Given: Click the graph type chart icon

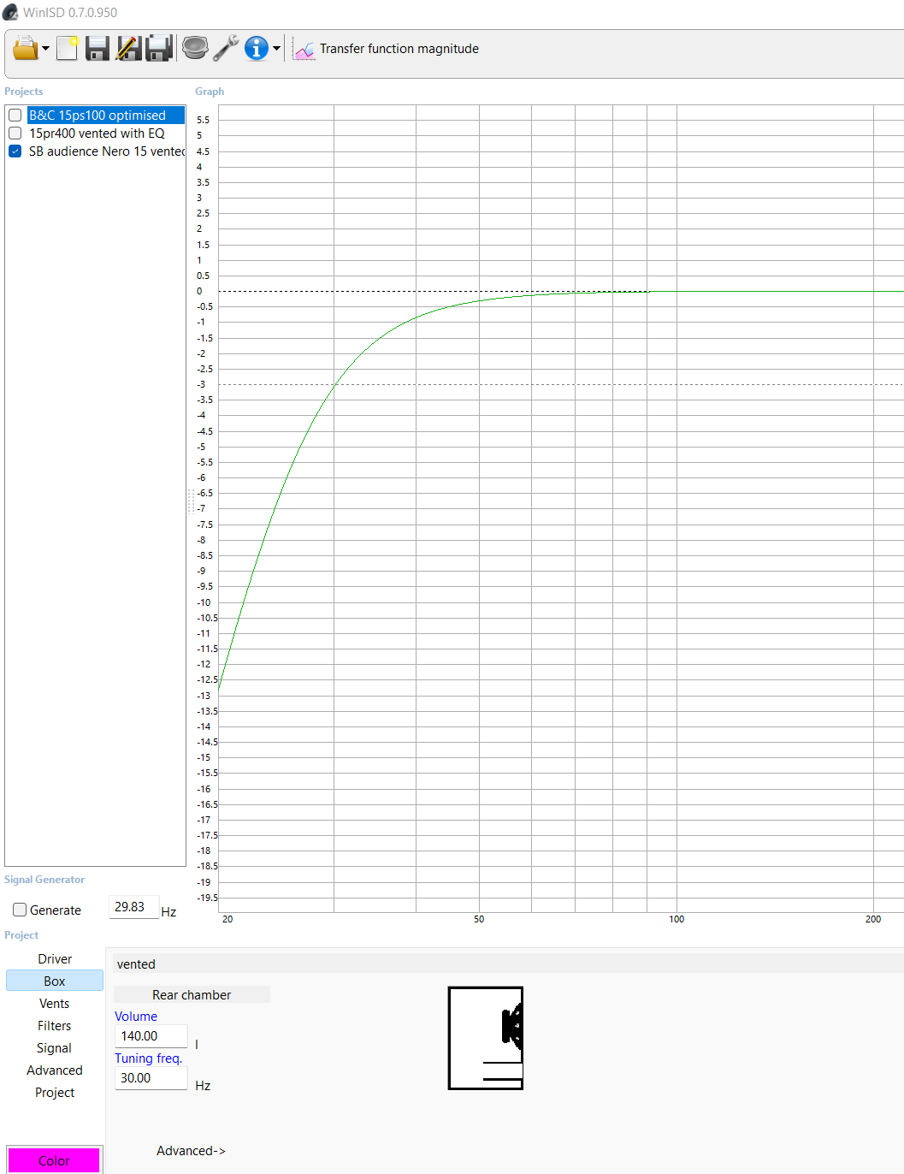Looking at the screenshot, I should pos(304,49).
